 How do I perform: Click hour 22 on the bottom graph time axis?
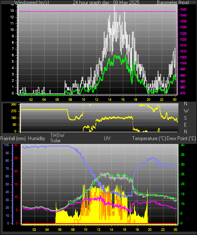click(x=163, y=229)
